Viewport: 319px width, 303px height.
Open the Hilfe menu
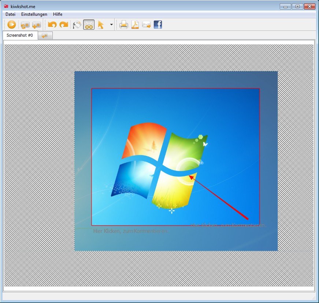coord(58,14)
